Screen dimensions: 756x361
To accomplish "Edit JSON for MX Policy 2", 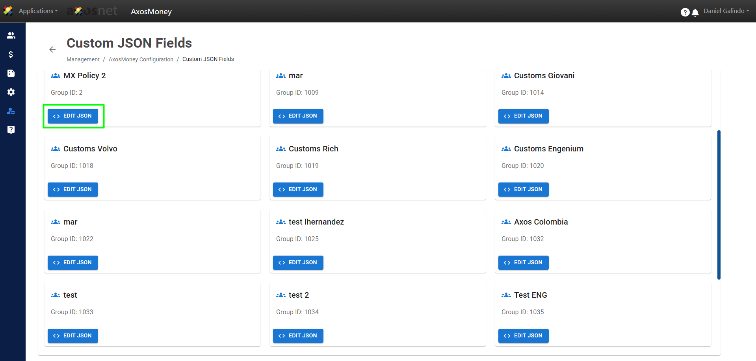I will [x=73, y=116].
